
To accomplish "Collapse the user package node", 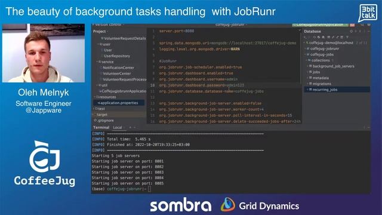I will tap(98, 44).
